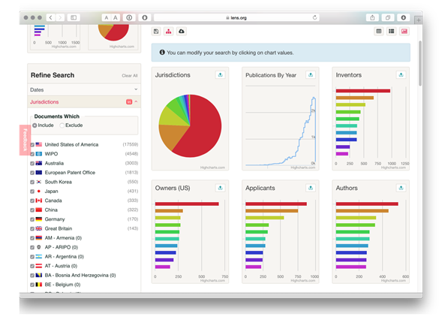Toggle the Canada checkbox
The height and width of the screenshot is (326, 442).
[32, 201]
